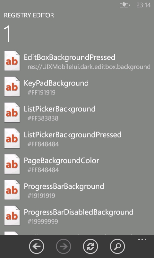The width and height of the screenshot is (154, 258).
Task: Tap the #FF191919 color value text
Action: click(41, 93)
